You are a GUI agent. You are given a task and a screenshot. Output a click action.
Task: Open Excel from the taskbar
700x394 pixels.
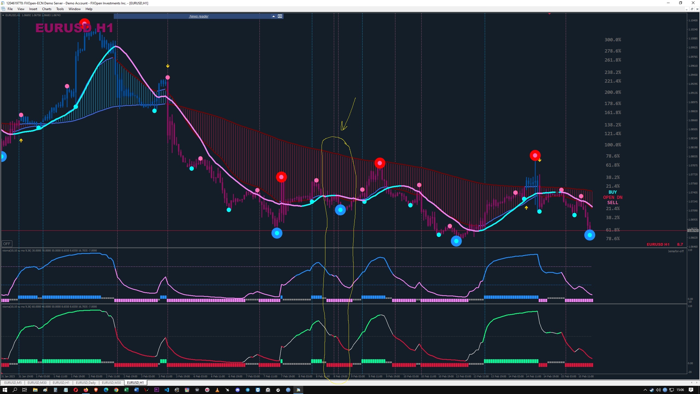126,390
